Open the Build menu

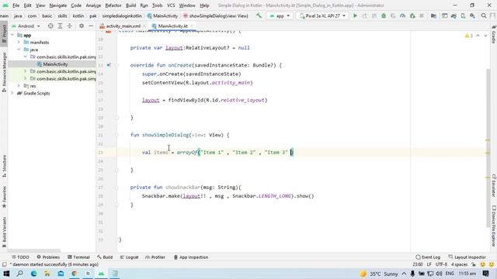130,5
